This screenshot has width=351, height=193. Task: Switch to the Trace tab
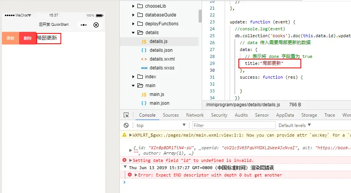point(330,115)
